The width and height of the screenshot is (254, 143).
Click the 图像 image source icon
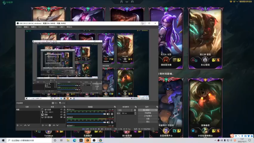point(43,114)
